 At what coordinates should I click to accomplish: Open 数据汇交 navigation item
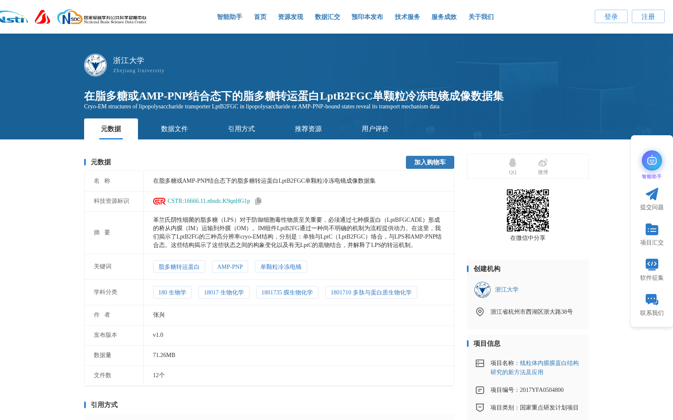click(x=328, y=17)
